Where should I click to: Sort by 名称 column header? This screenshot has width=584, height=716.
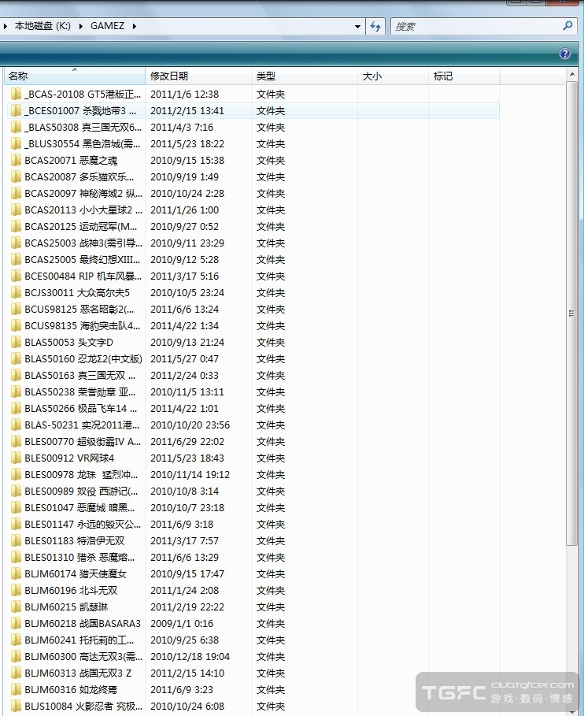pos(75,76)
